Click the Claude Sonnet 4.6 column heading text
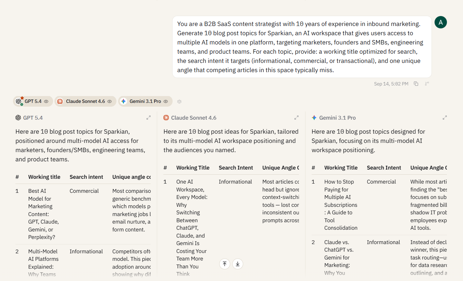 point(194,118)
